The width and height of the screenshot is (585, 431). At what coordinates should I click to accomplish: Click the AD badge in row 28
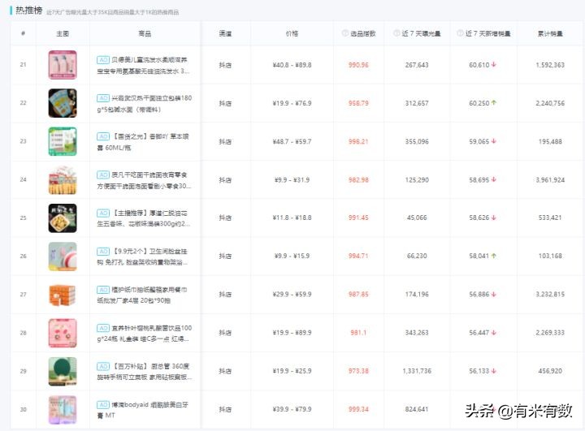click(103, 328)
